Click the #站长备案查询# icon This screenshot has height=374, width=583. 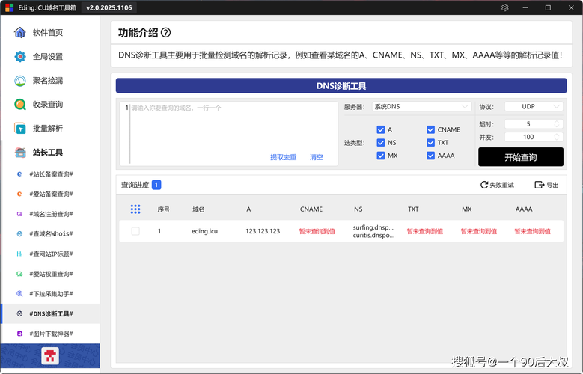(19, 174)
